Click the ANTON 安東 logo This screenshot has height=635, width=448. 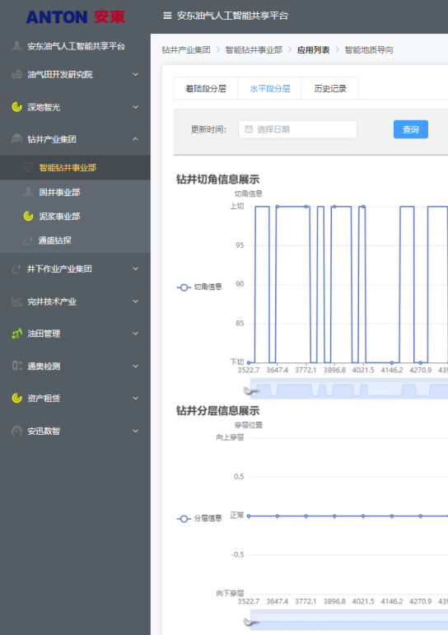coord(75,17)
